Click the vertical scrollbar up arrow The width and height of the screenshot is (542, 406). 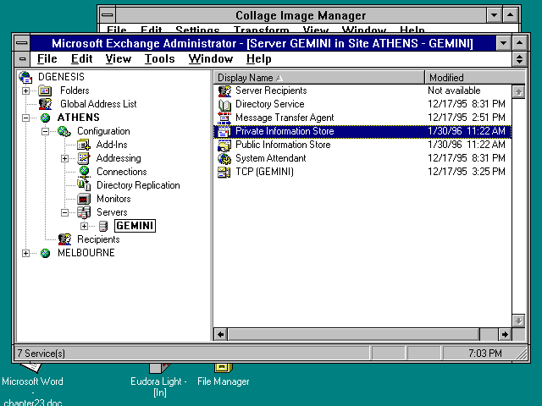pos(518,92)
